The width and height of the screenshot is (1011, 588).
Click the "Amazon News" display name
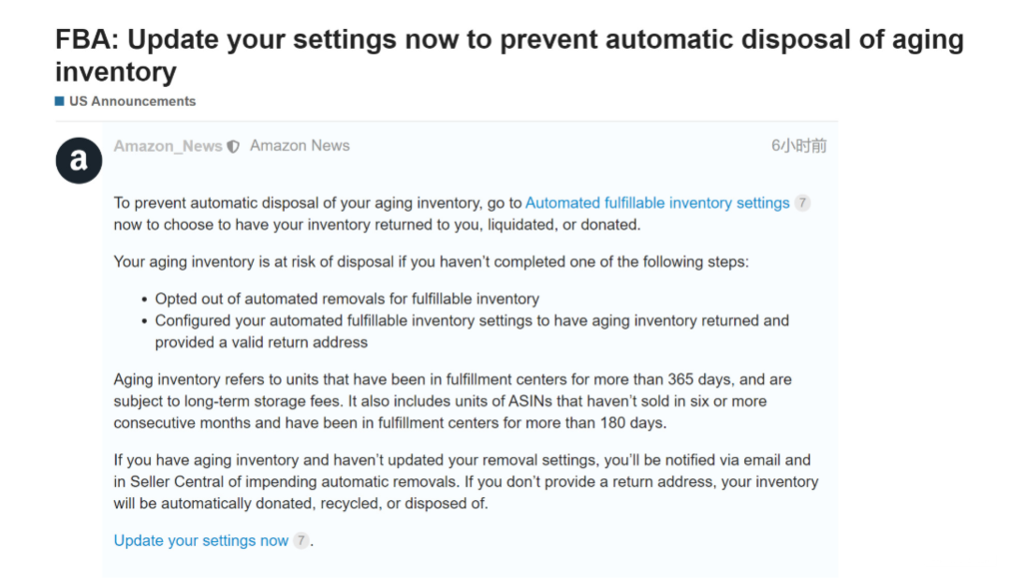300,146
